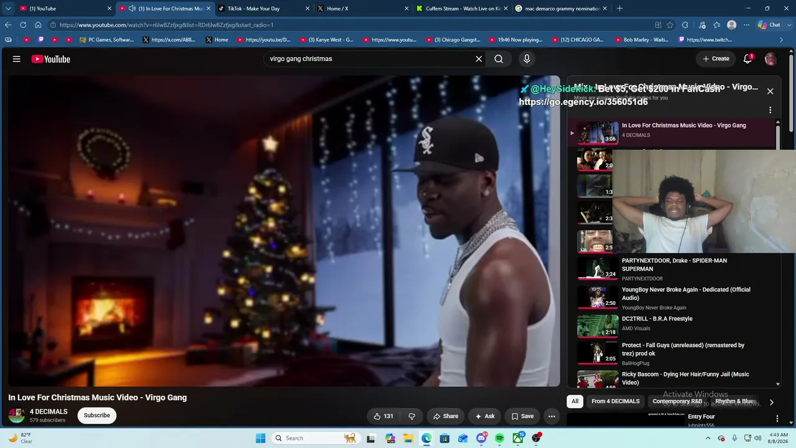Show more bookmarks with the overflow chevron

pos(782,40)
